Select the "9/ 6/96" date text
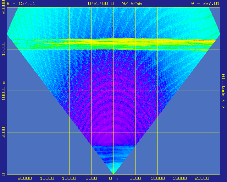227x182 pixels. [x=132, y=4]
